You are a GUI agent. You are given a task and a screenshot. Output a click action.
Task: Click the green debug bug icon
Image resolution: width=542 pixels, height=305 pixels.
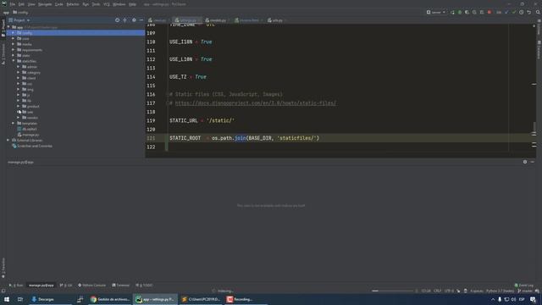click(x=460, y=12)
